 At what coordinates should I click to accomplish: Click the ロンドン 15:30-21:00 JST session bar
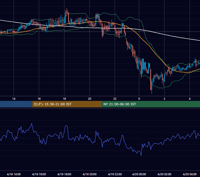pos(67,104)
